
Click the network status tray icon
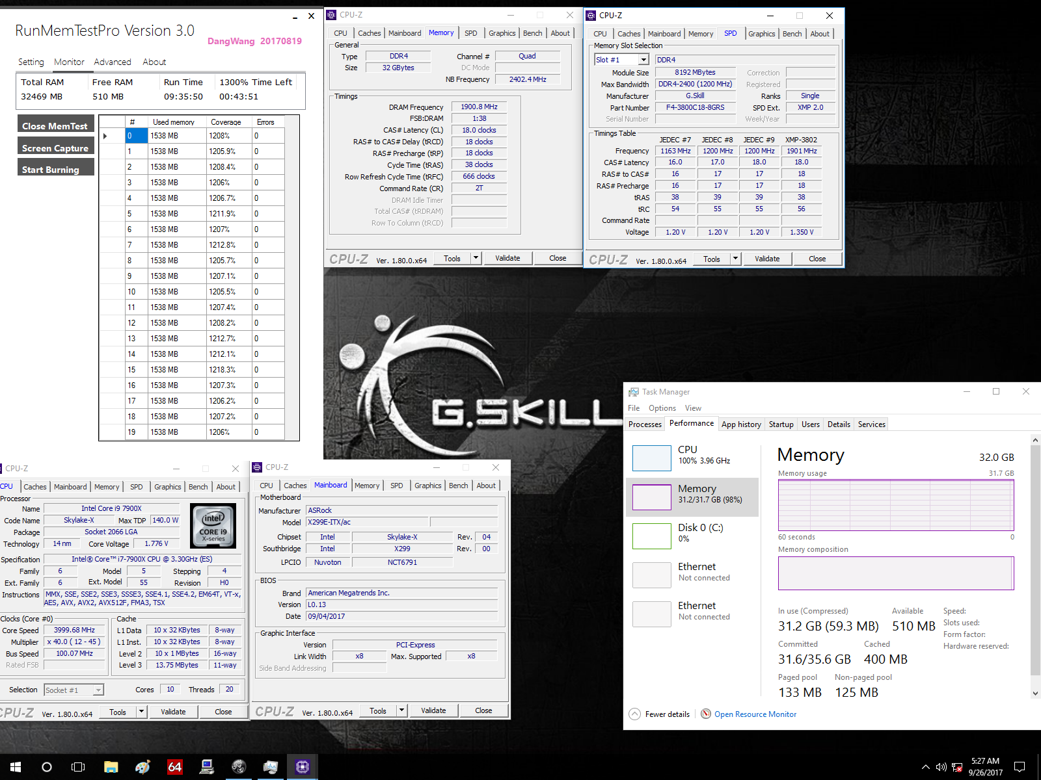point(956,767)
